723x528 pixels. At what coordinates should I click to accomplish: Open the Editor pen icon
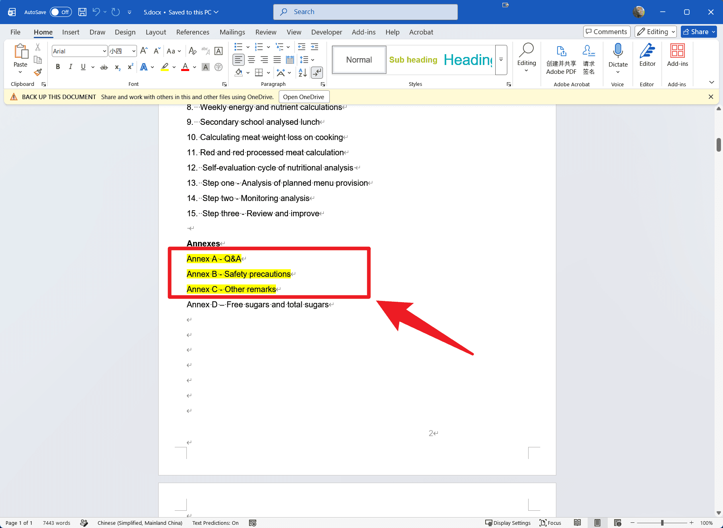647,51
